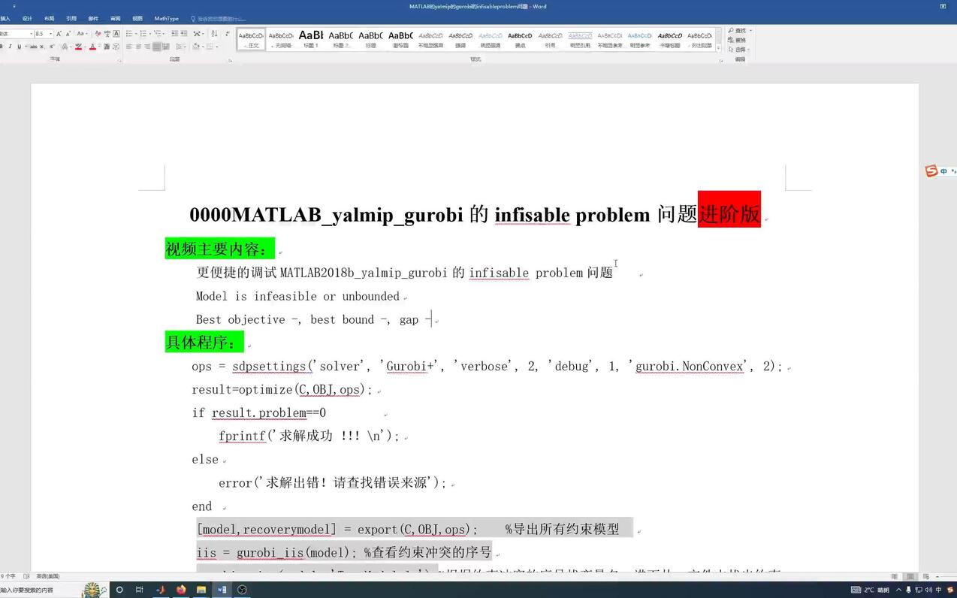Screen dimensions: 957x598
Task: Increase paragraph indent
Action: (183, 34)
